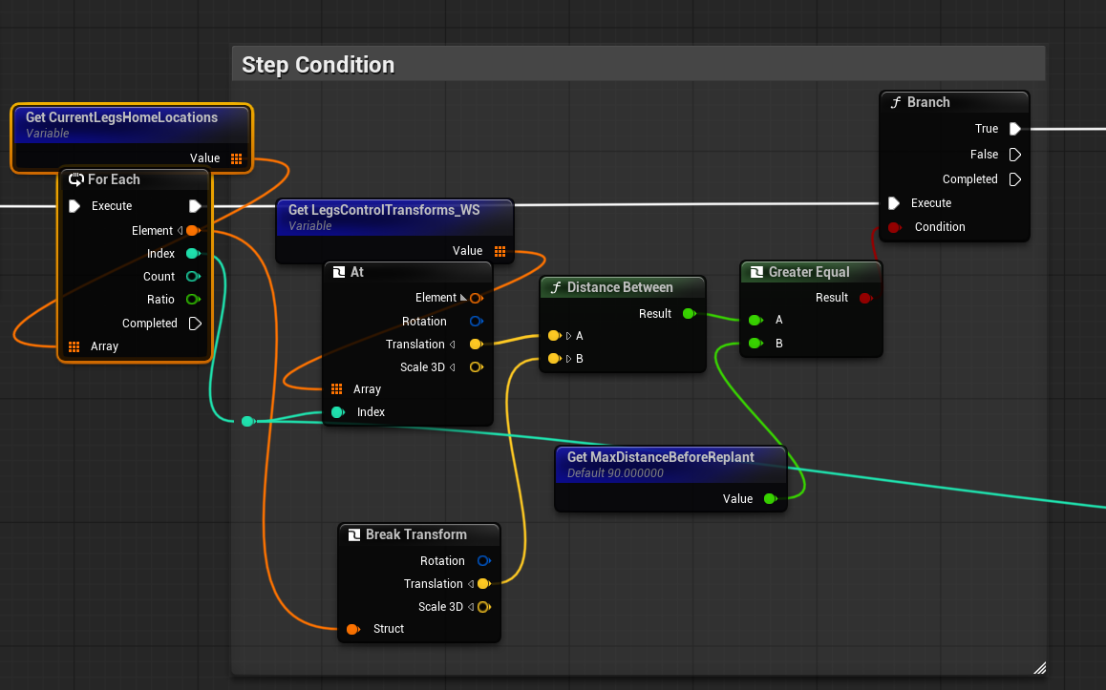Click Distance Between Result output pin
Image resolution: width=1106 pixels, height=690 pixels.
point(690,314)
